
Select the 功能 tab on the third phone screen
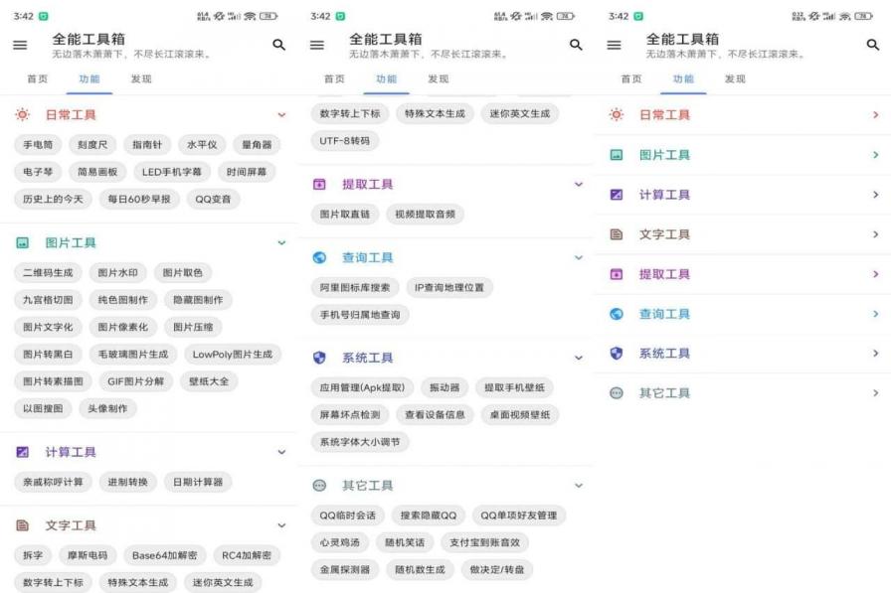683,78
